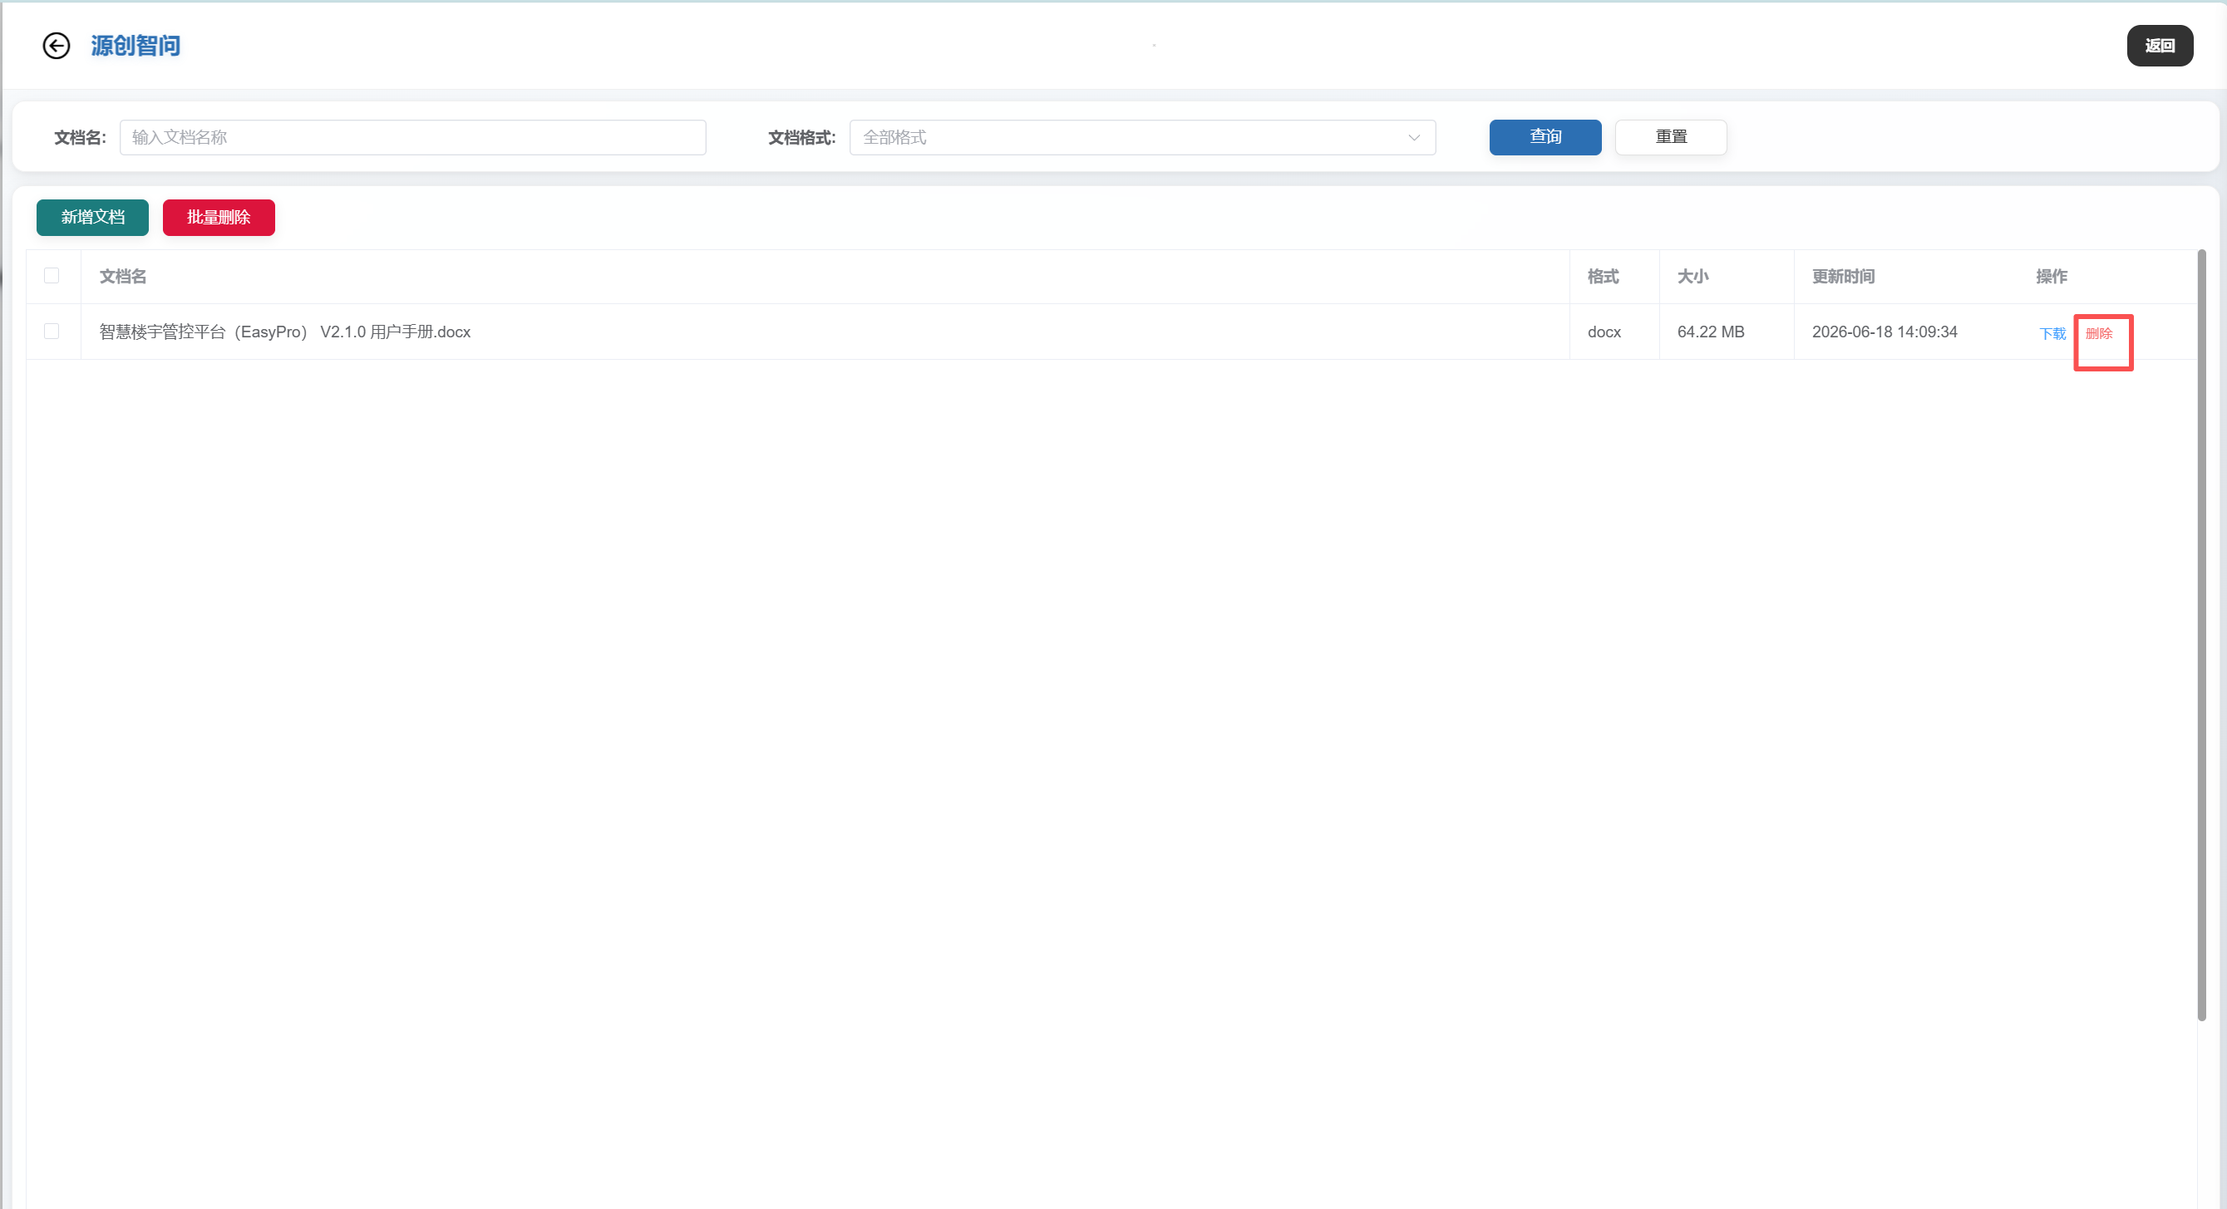
Task: Click the docx format cell
Action: [1604, 332]
